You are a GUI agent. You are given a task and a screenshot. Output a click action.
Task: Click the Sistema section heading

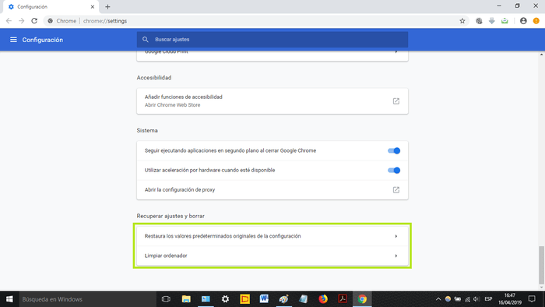147,130
